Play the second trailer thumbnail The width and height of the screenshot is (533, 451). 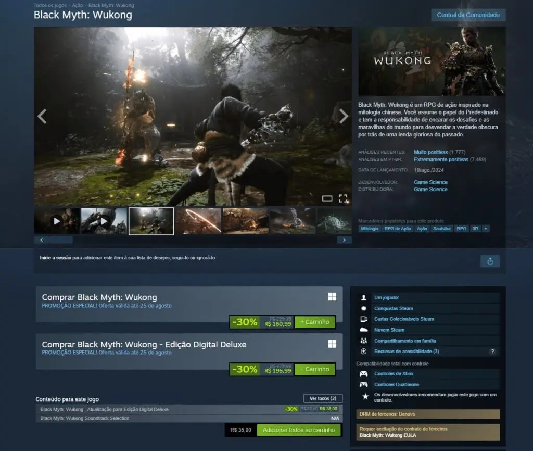tap(104, 221)
